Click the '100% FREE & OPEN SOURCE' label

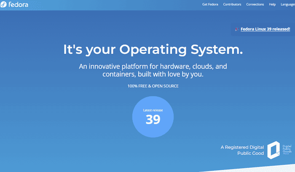coord(153,86)
